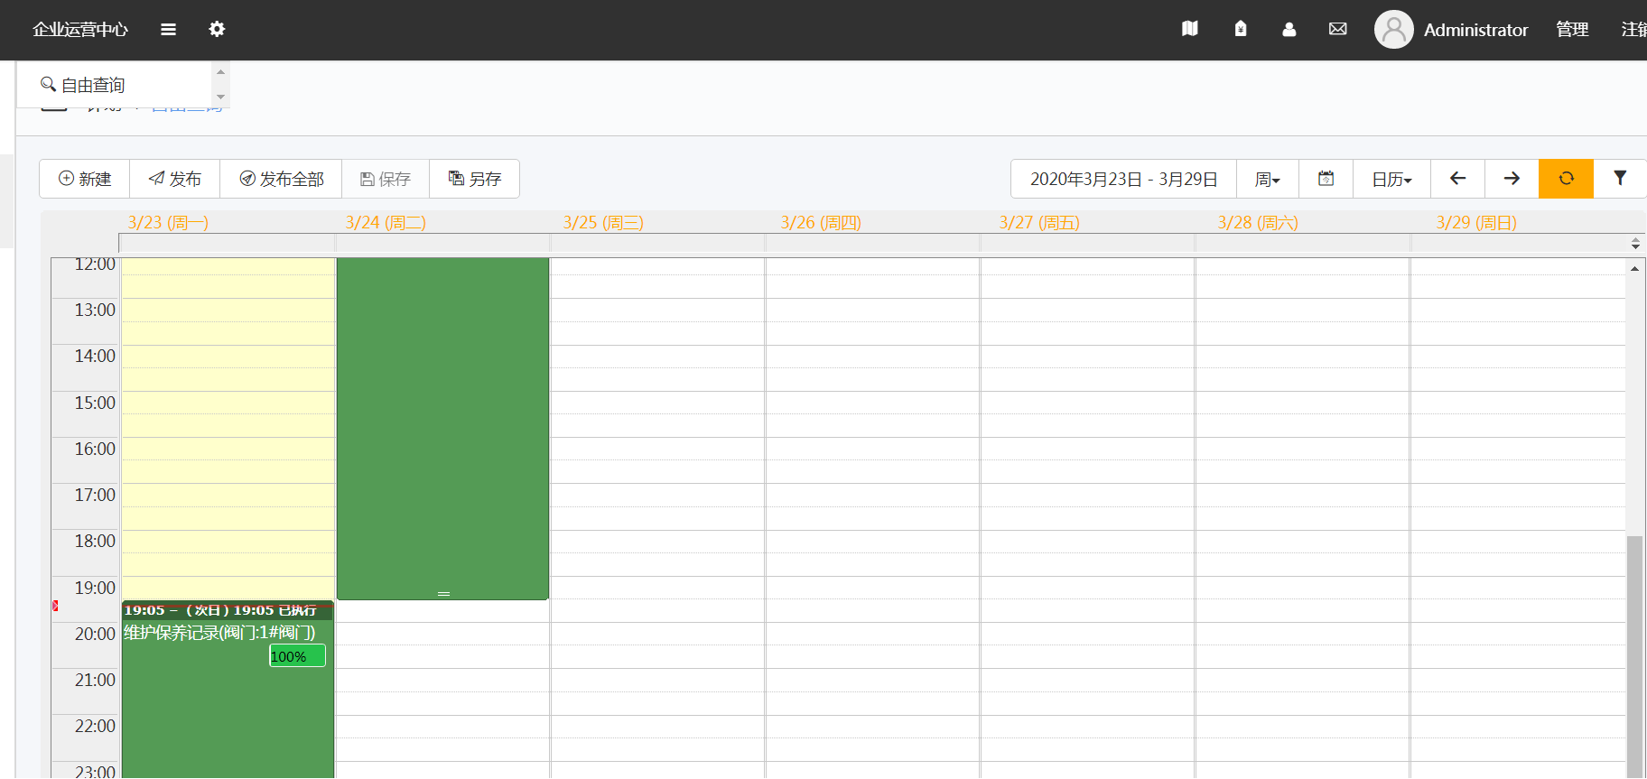Click the settings gear icon
Screen dimensions: 1647x779
(217, 29)
